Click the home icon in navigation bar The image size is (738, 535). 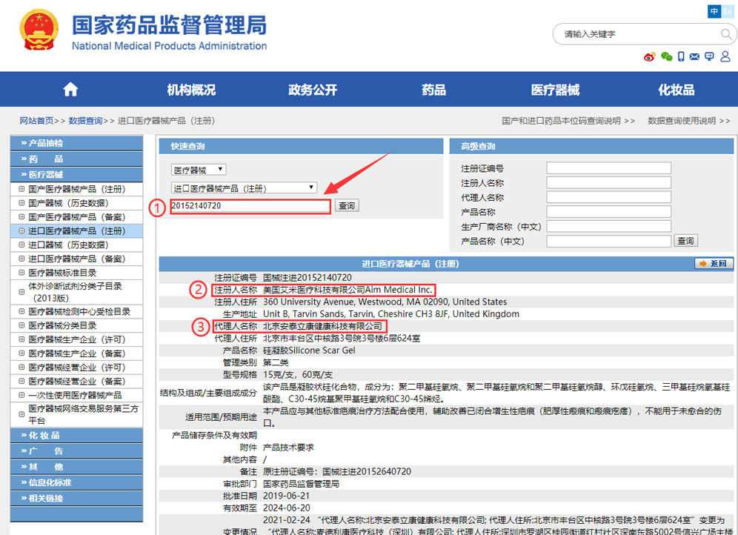(x=70, y=90)
